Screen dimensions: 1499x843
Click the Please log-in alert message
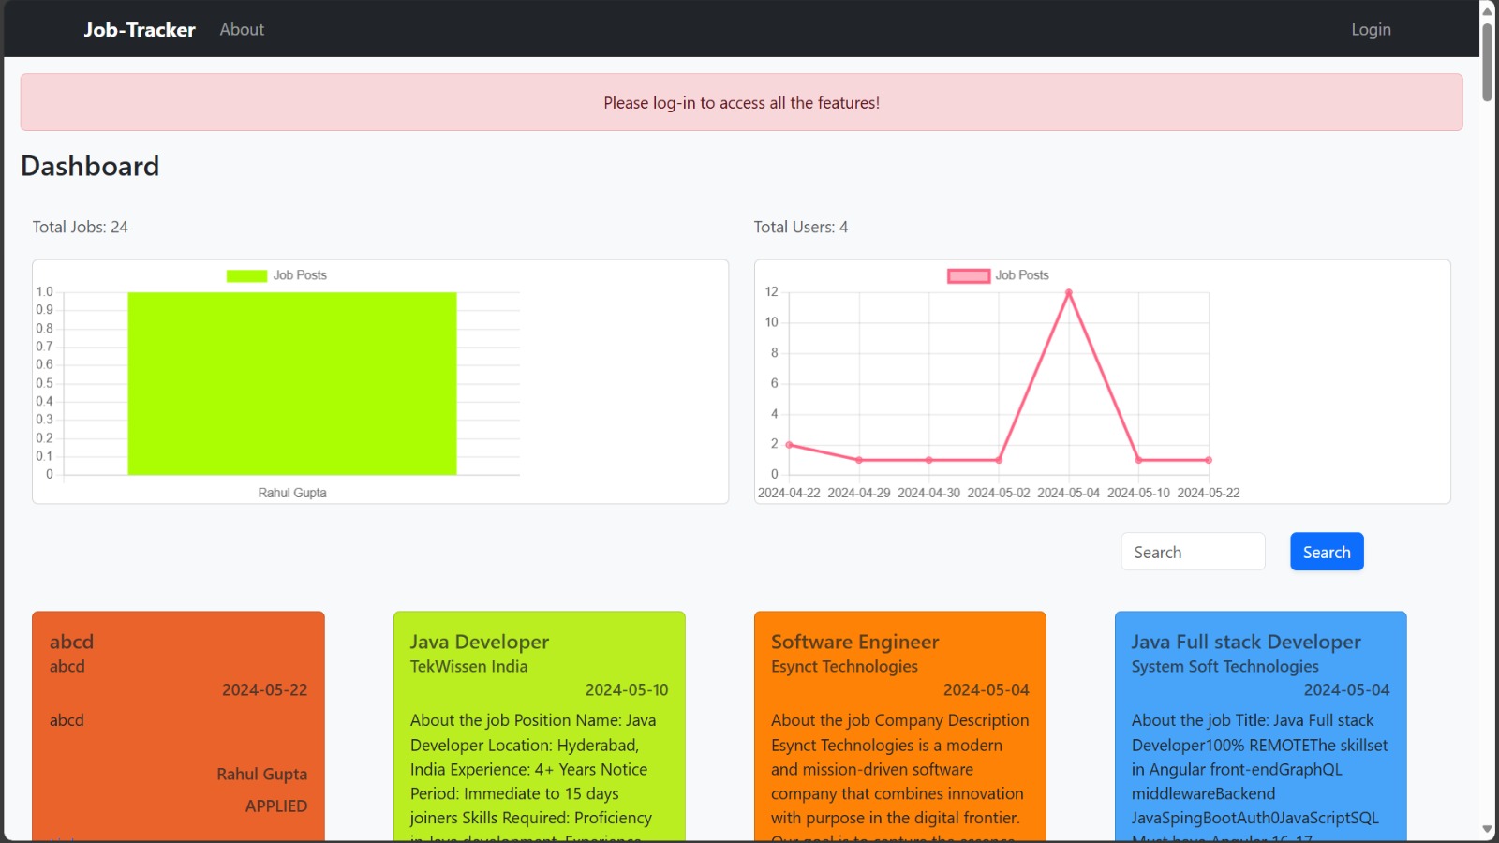pos(741,102)
